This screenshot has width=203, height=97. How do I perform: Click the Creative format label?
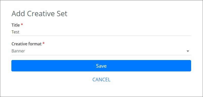pyautogui.click(x=27, y=44)
